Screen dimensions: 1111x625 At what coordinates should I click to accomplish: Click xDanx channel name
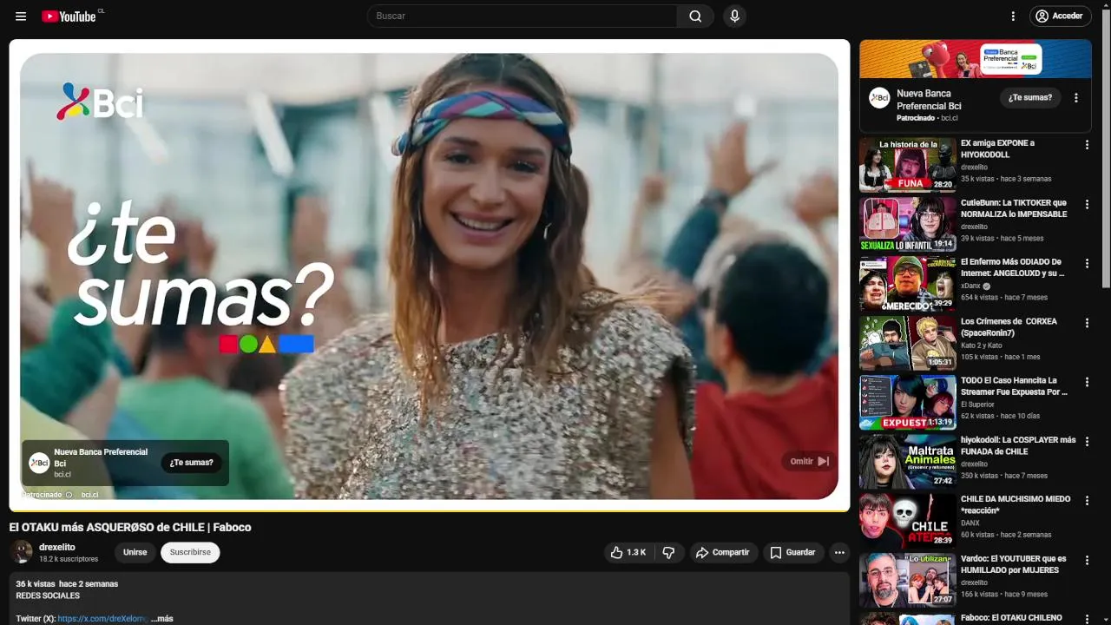point(970,286)
